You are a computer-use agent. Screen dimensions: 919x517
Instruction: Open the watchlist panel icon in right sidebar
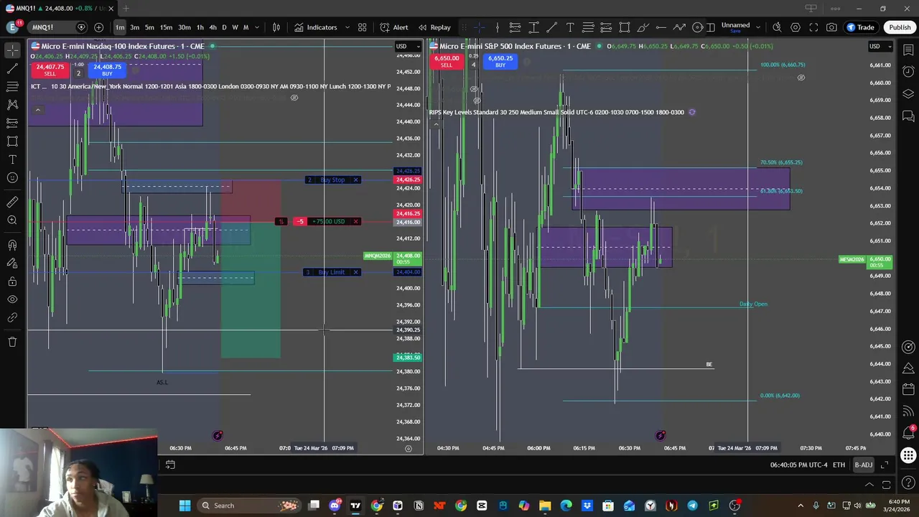coord(908,50)
